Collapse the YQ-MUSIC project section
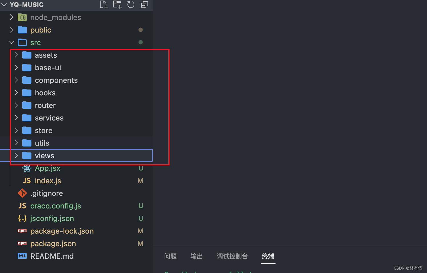427x273 pixels. (x=4, y=5)
